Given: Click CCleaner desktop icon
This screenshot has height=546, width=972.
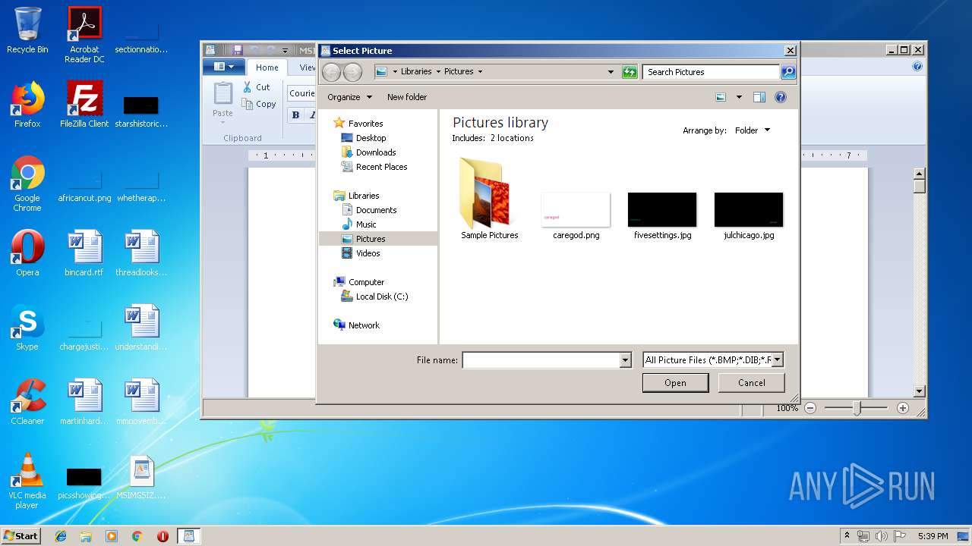Looking at the screenshot, I should [27, 402].
